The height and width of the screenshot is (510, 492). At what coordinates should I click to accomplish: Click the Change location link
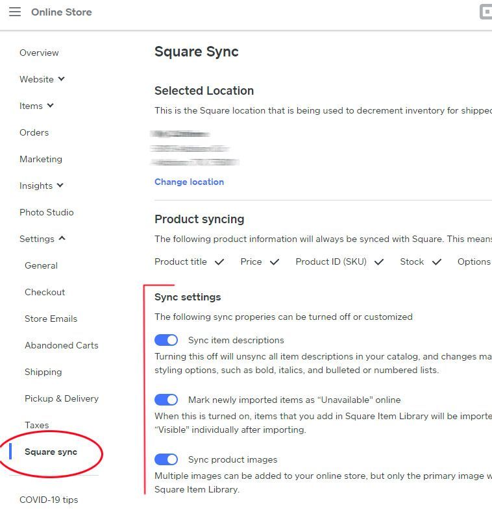[189, 182]
